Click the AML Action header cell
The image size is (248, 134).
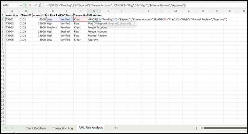pyautogui.click(x=94, y=15)
